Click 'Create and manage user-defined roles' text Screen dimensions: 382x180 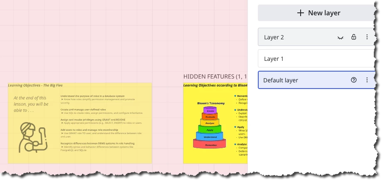tap(83, 110)
